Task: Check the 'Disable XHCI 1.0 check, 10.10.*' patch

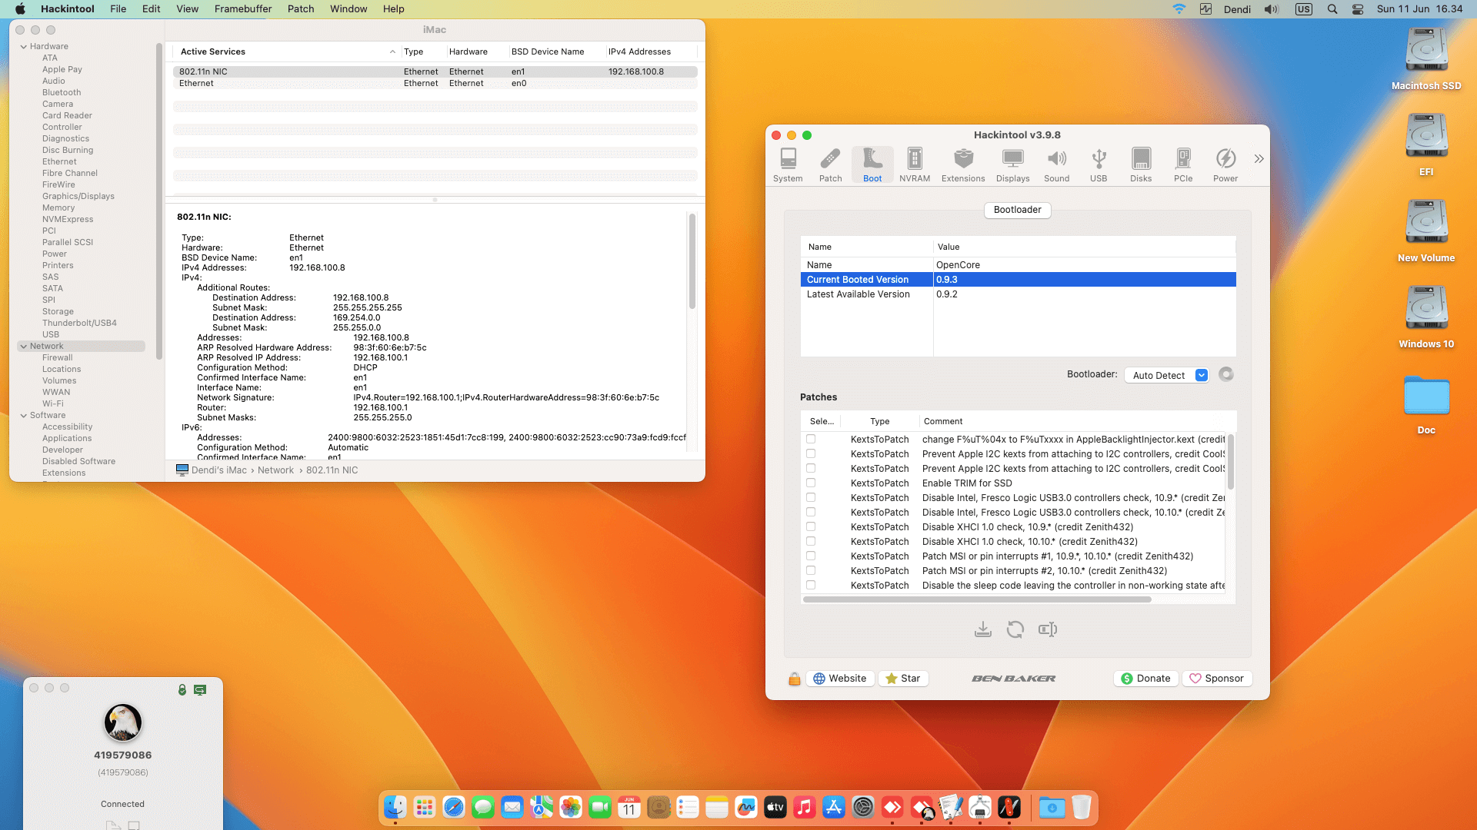Action: [x=811, y=541]
